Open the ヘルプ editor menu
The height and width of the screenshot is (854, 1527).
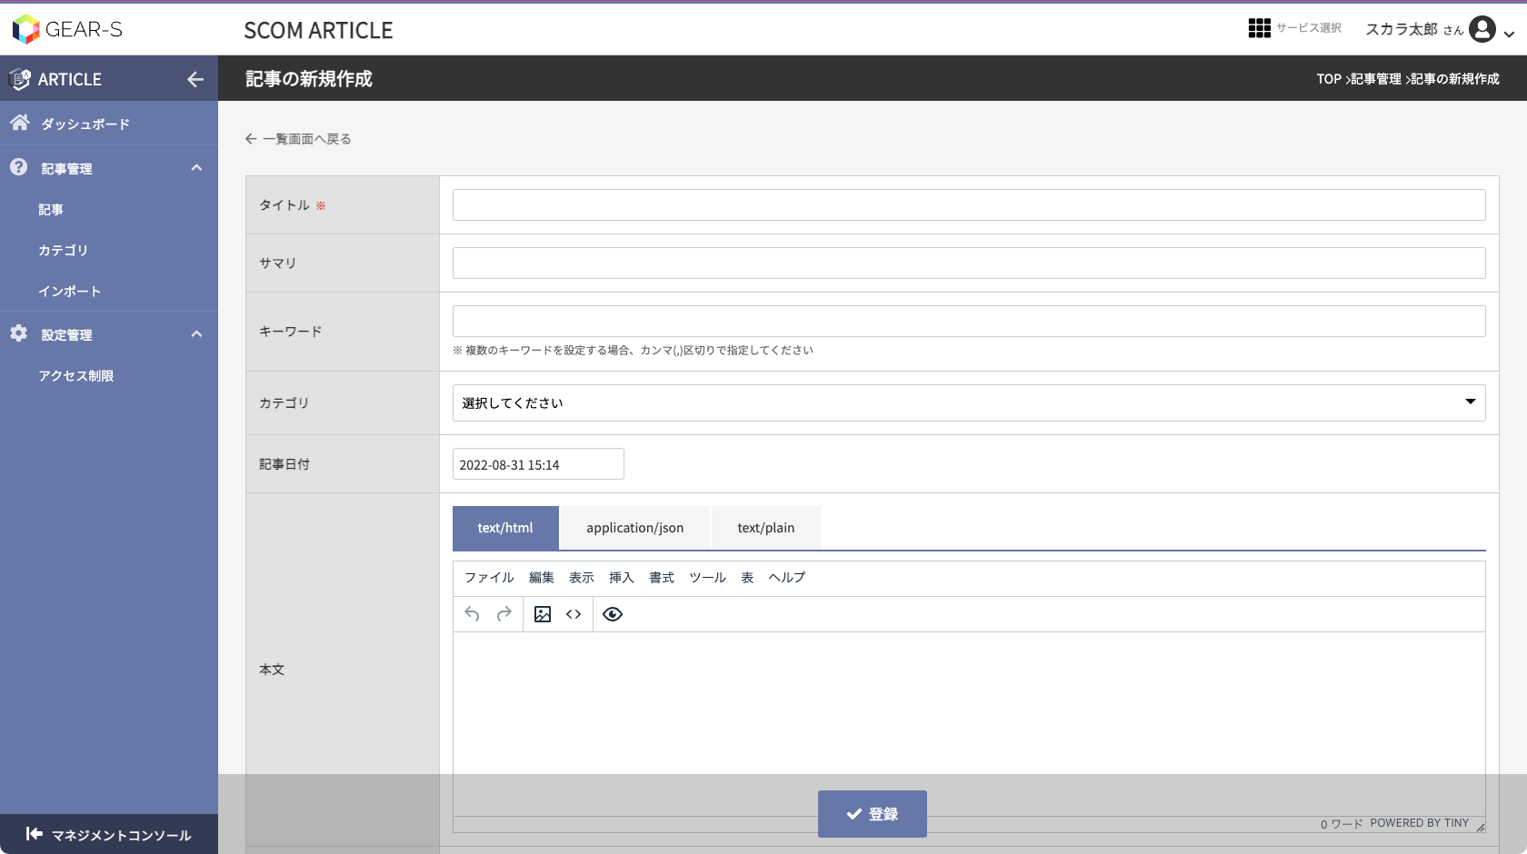point(787,578)
